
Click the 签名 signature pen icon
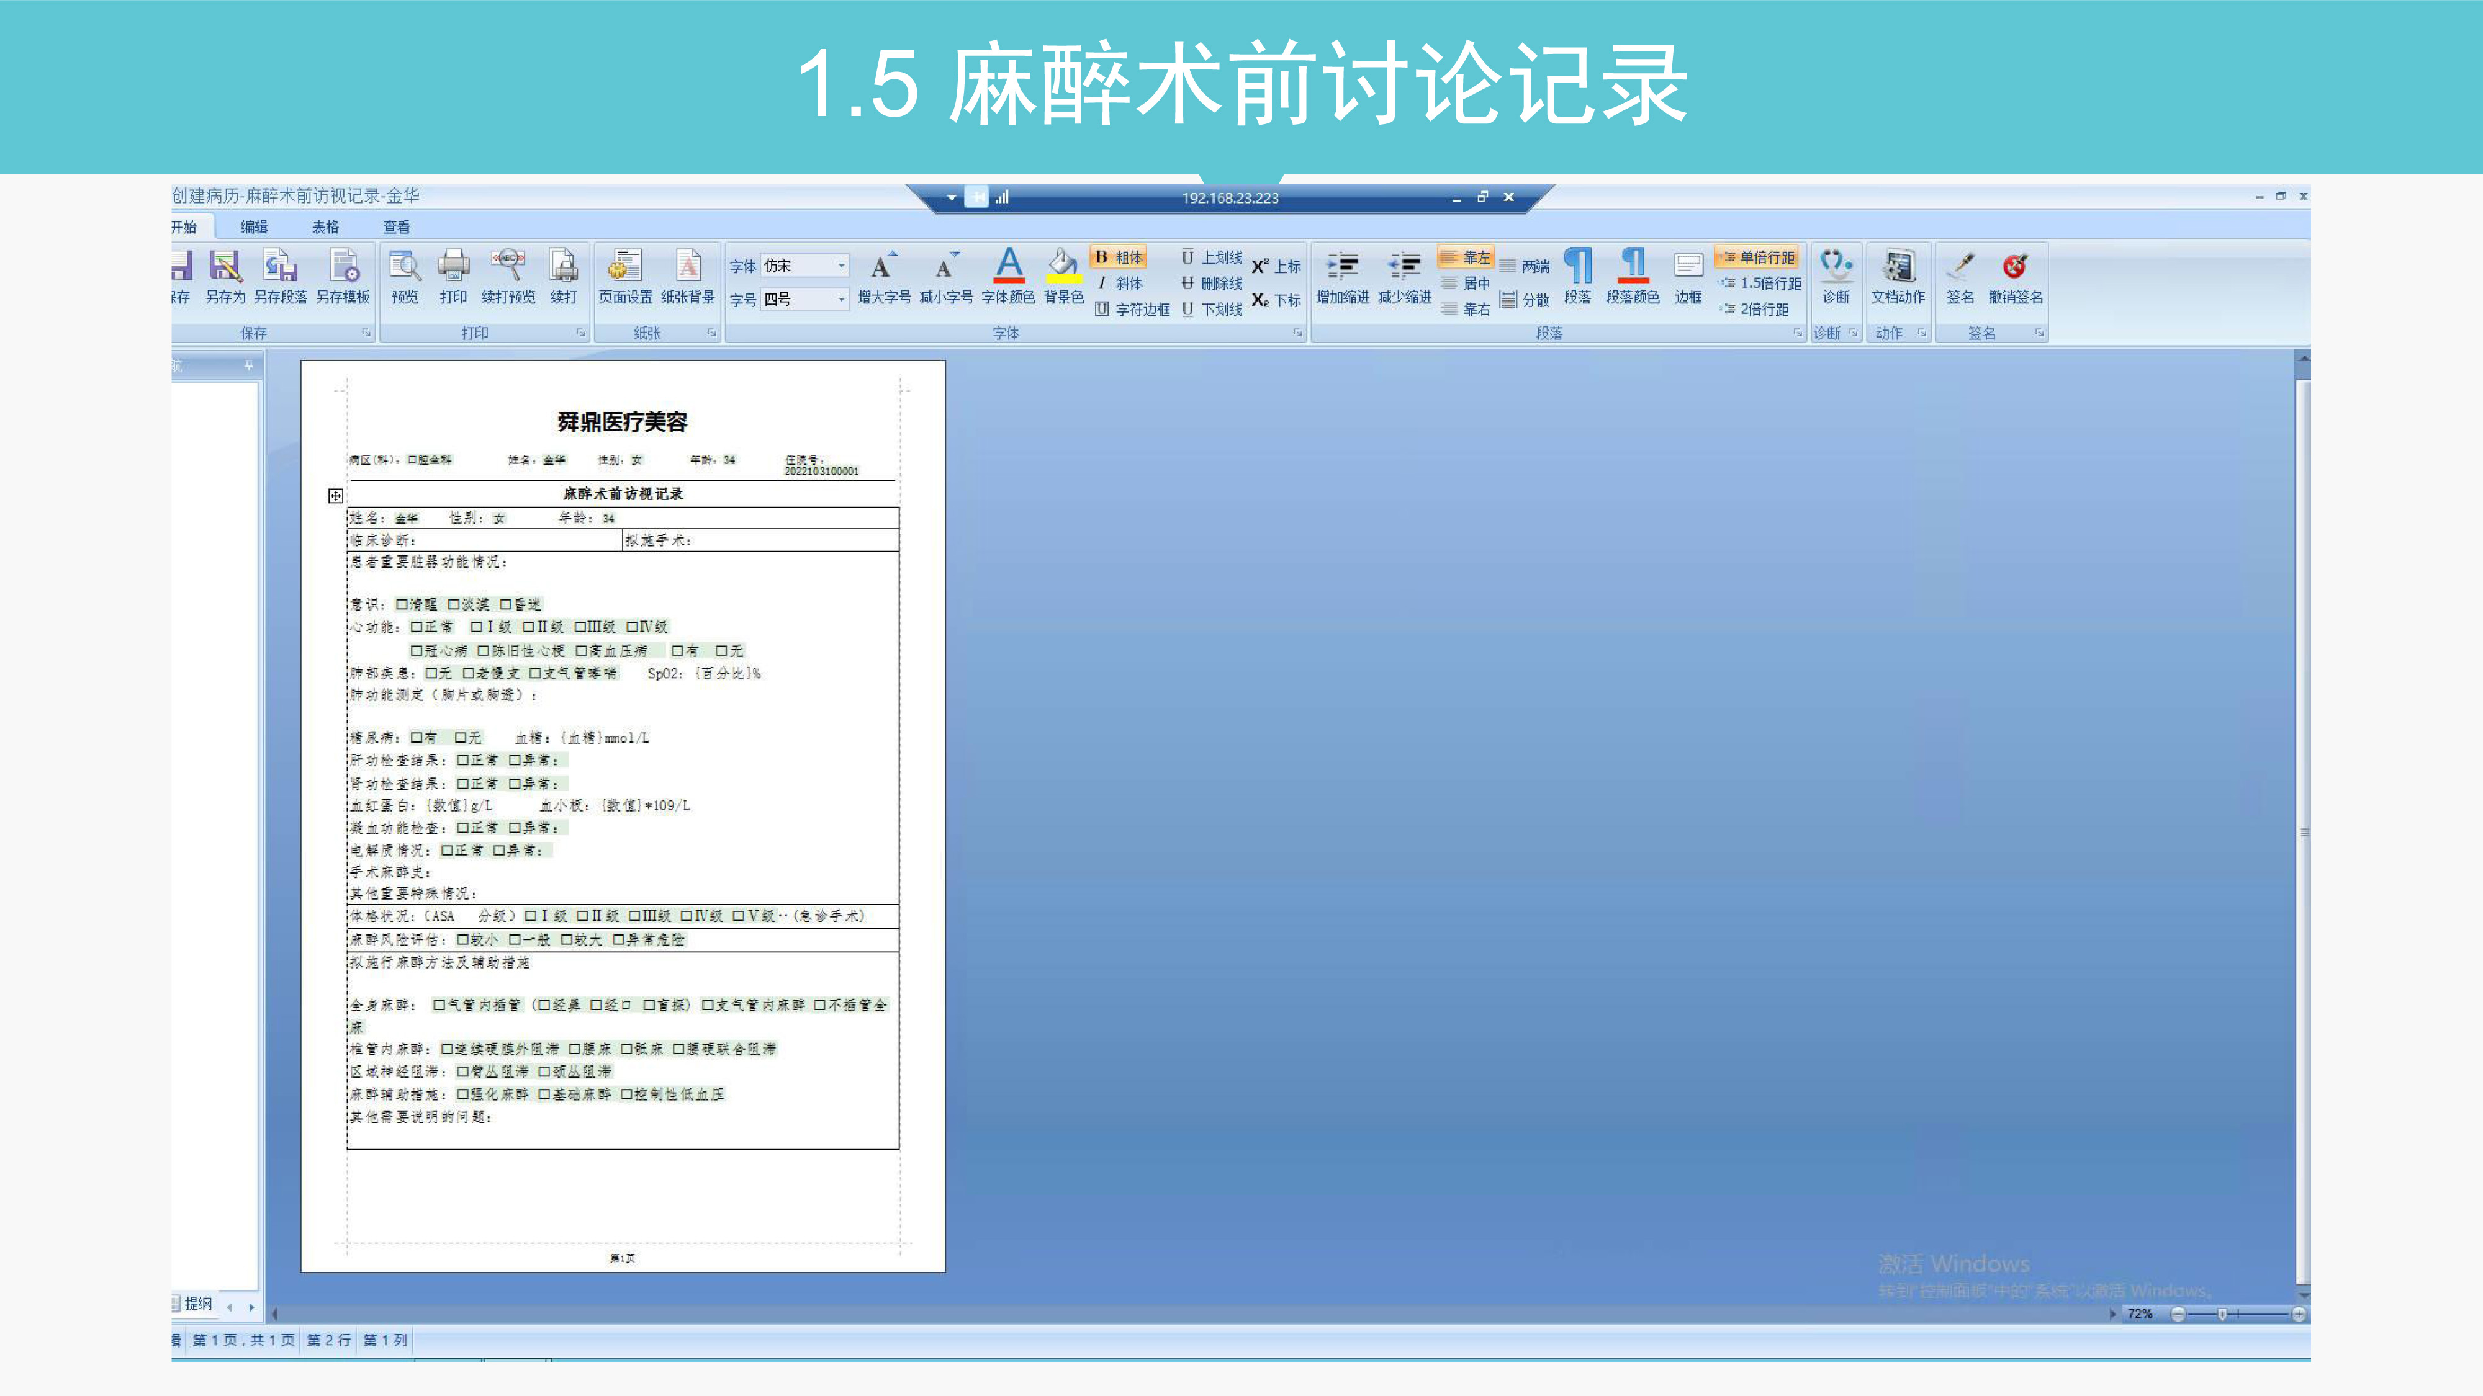tap(1960, 277)
